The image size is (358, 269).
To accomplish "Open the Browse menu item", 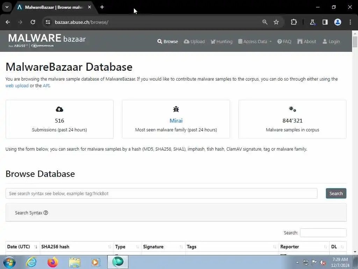I will pyautogui.click(x=167, y=41).
